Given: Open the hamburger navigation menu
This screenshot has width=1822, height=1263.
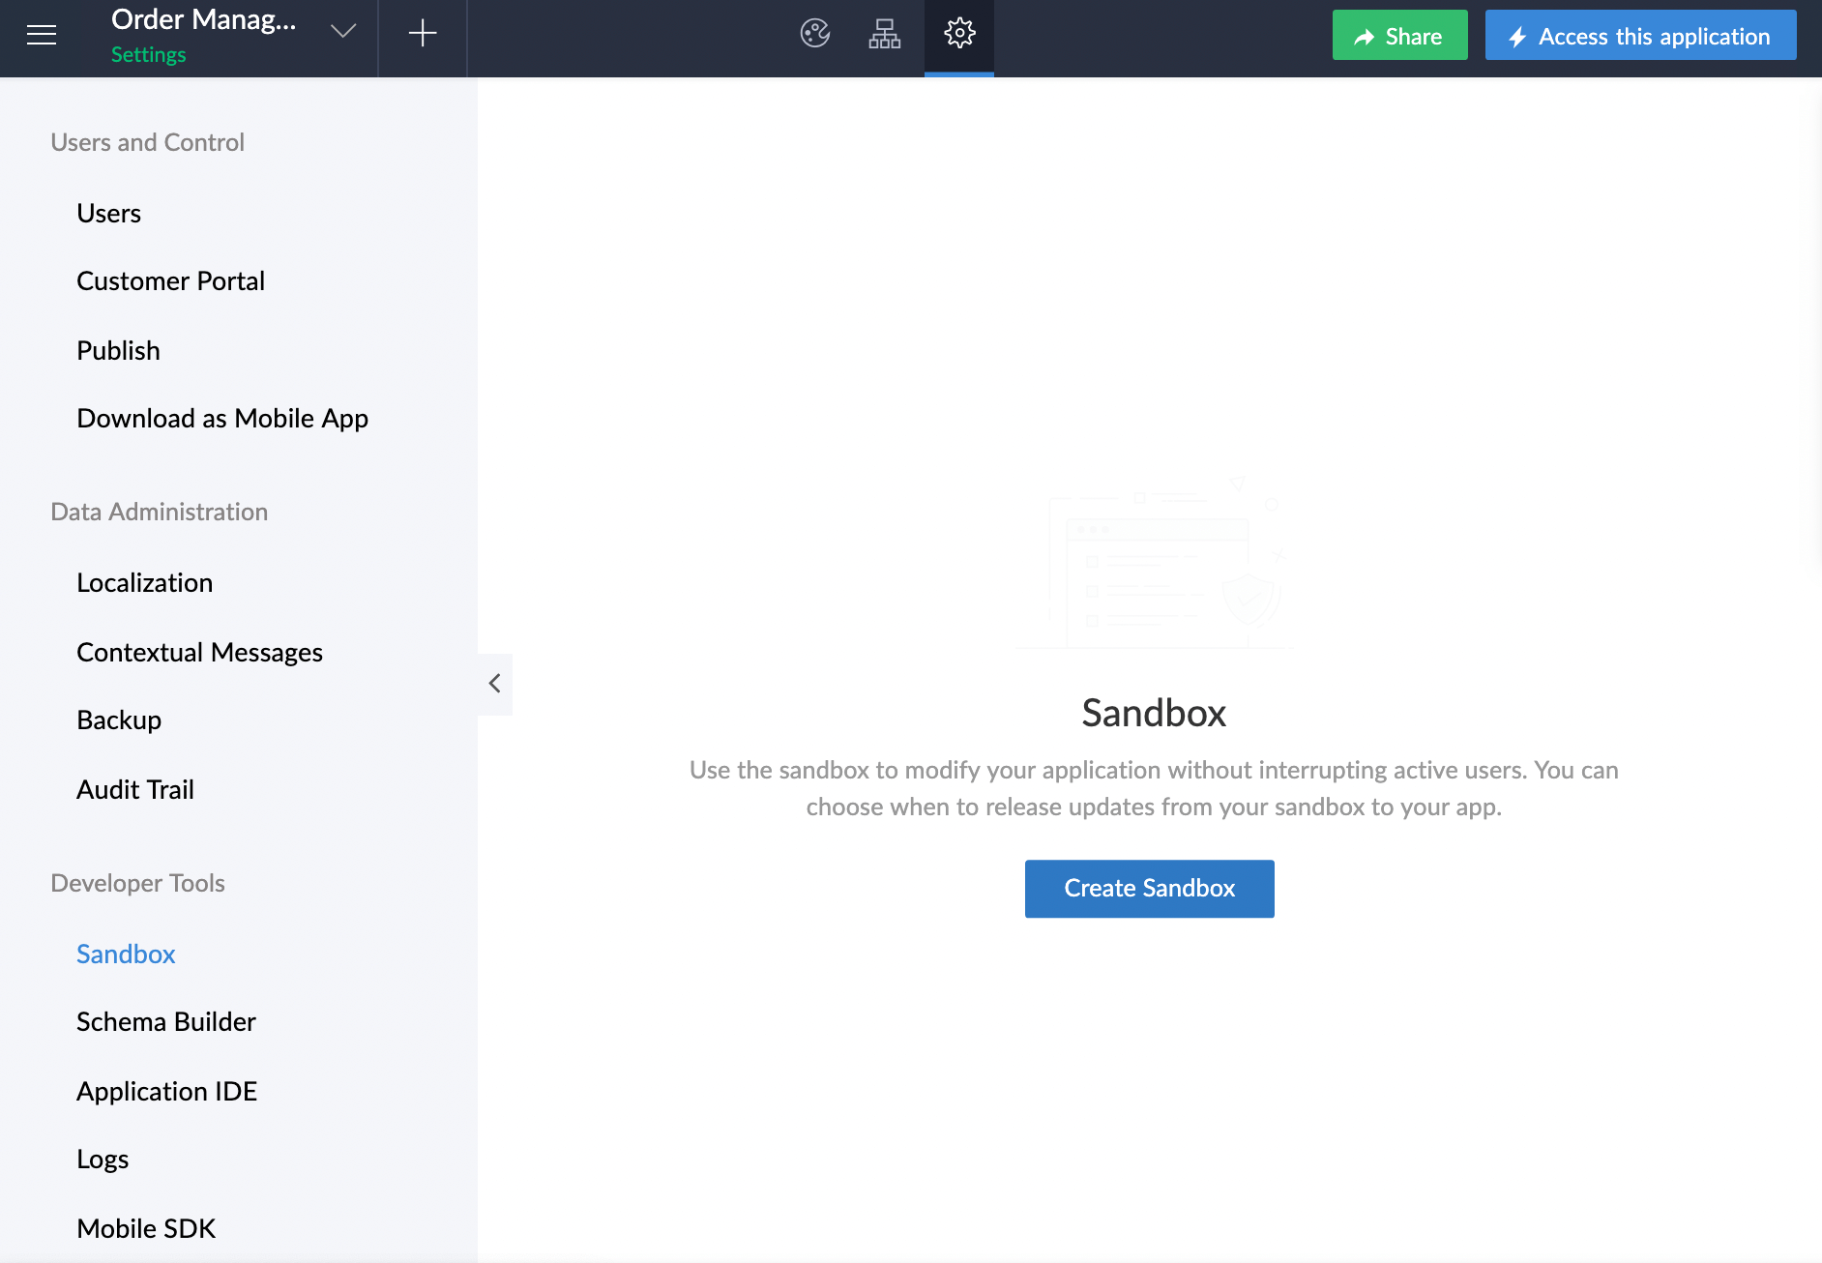Looking at the screenshot, I should pyautogui.click(x=42, y=36).
